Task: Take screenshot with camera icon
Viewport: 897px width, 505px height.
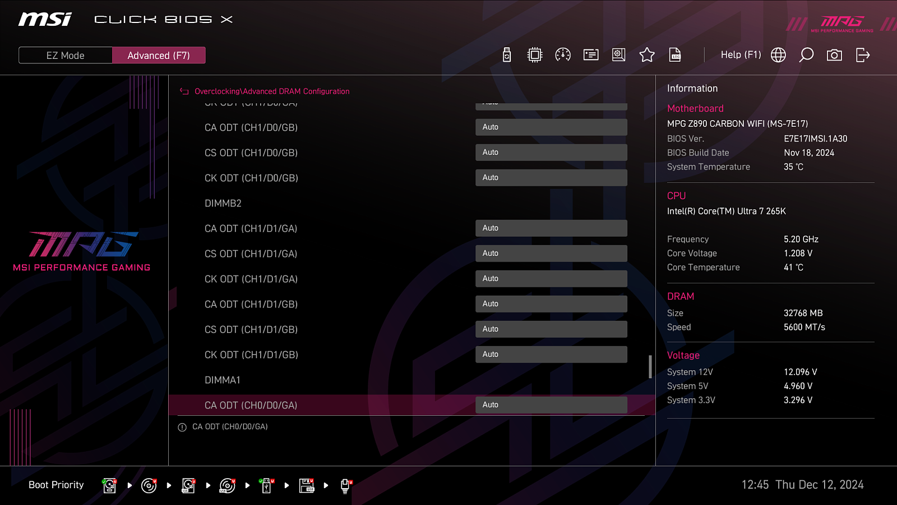Action: pos(834,55)
